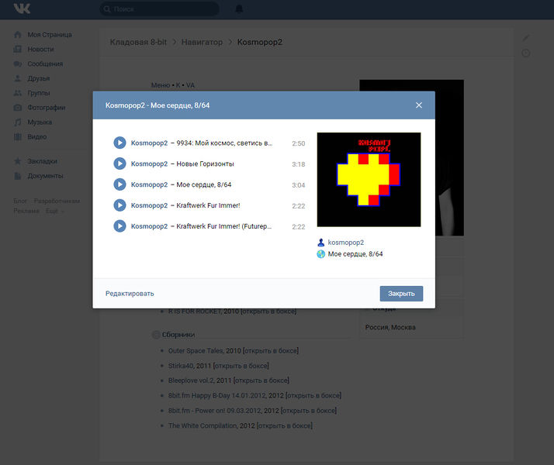
Task: Open Реклама footer link
Action: [x=26, y=211]
